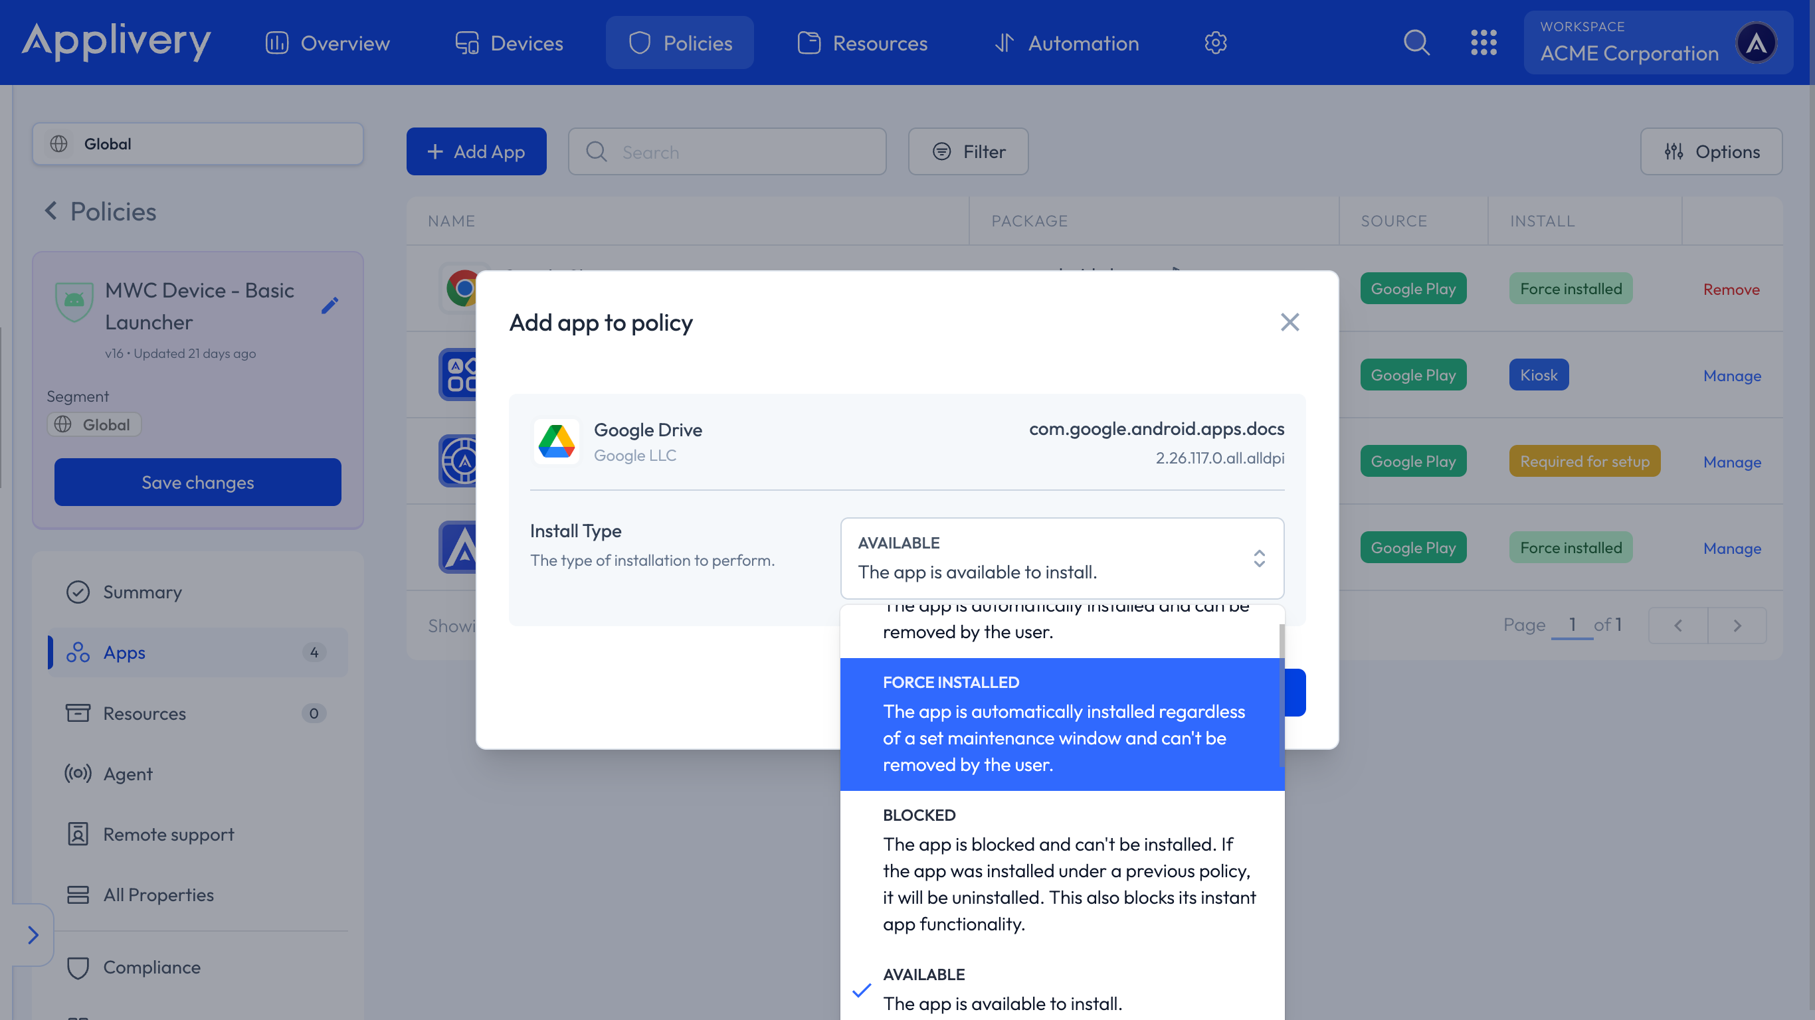Choose the checked AVAILABLE option in list
1815x1020 pixels.
[x=1062, y=989]
